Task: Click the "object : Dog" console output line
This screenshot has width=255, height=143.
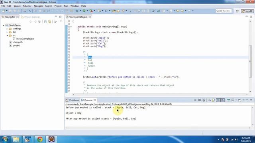Action: (x=73, y=113)
